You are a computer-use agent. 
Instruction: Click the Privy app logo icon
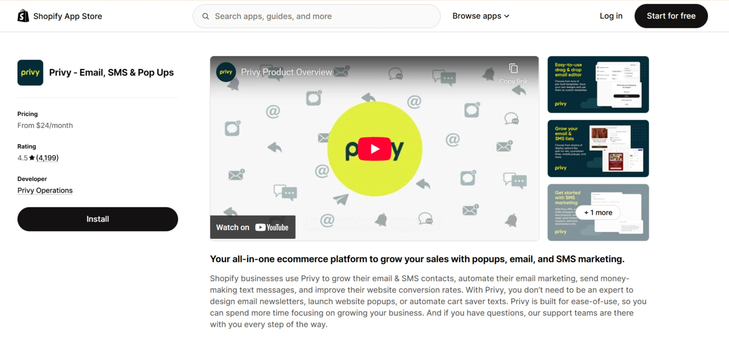(x=30, y=73)
